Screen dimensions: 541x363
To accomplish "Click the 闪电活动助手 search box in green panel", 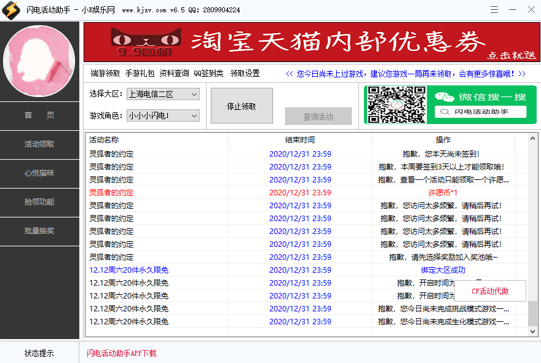I will tap(480, 111).
